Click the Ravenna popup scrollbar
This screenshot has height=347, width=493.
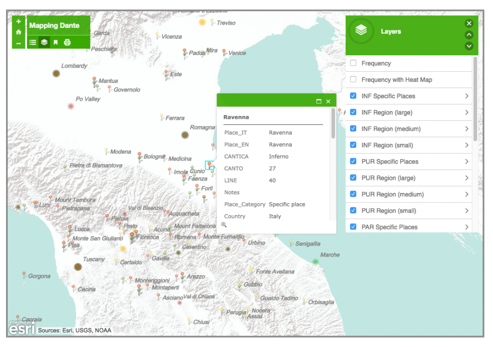tap(333, 123)
